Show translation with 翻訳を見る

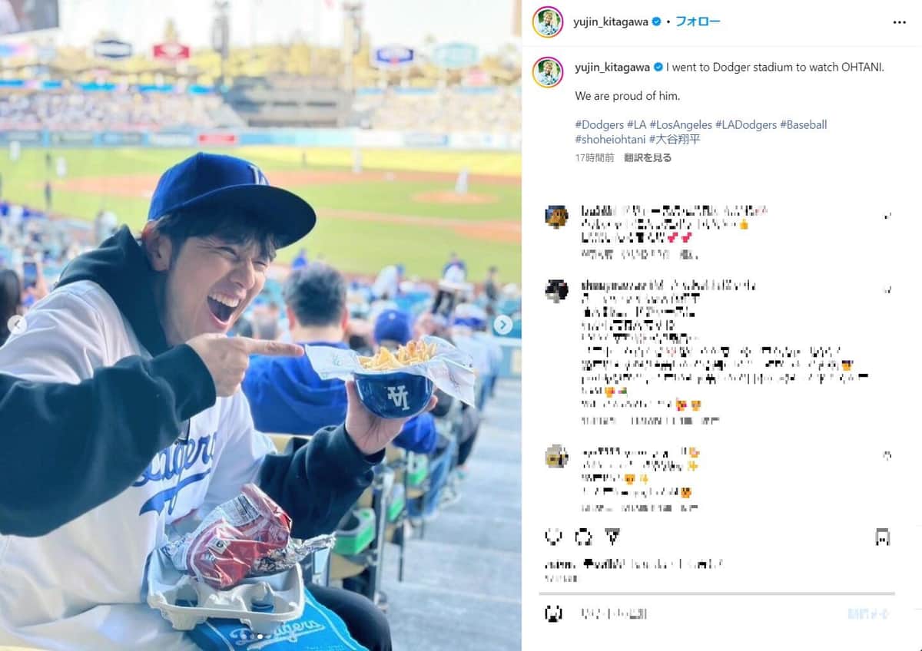648,158
